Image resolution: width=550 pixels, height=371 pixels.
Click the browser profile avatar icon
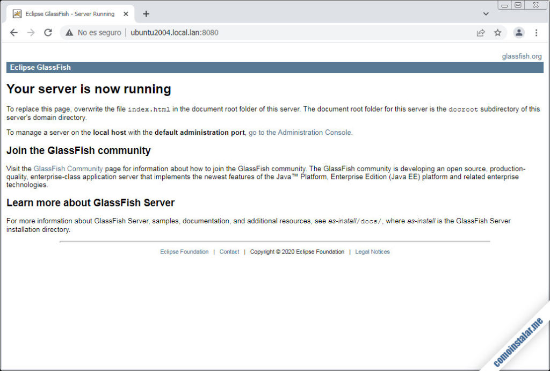519,32
